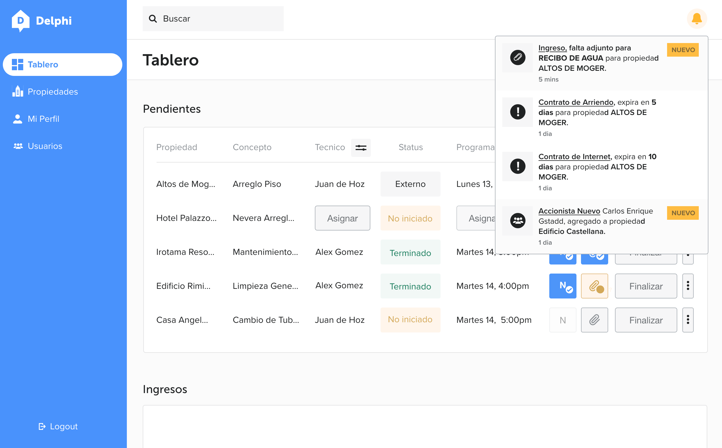Click the notification bell icon

(697, 19)
